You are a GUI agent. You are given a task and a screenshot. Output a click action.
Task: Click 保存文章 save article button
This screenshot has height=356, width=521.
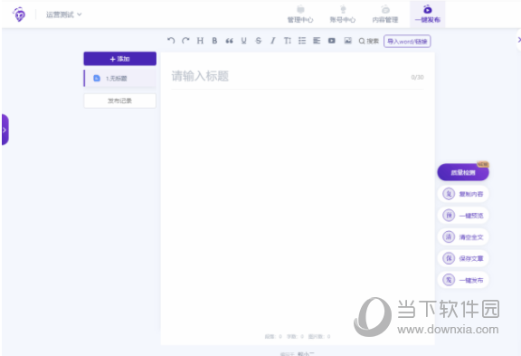(x=463, y=258)
